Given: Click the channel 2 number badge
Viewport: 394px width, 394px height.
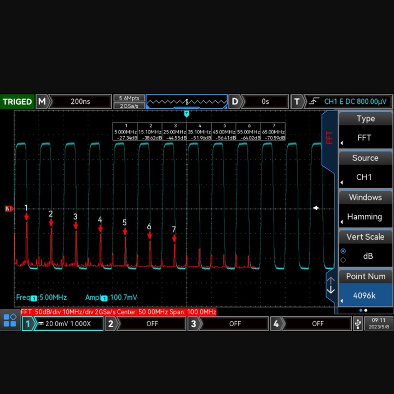Looking at the screenshot, I should 111,323.
